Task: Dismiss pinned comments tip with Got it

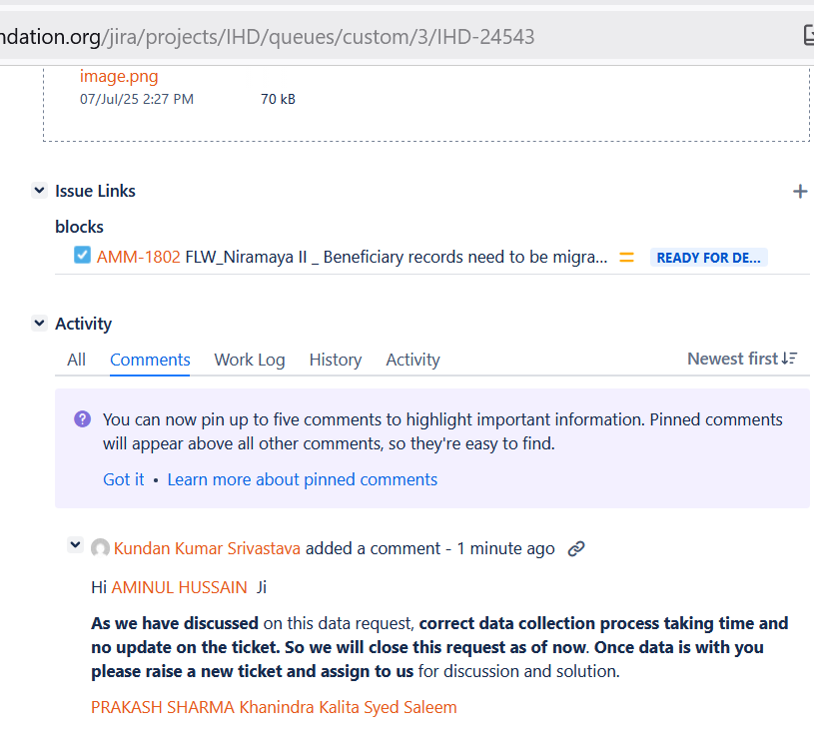Action: 124,479
